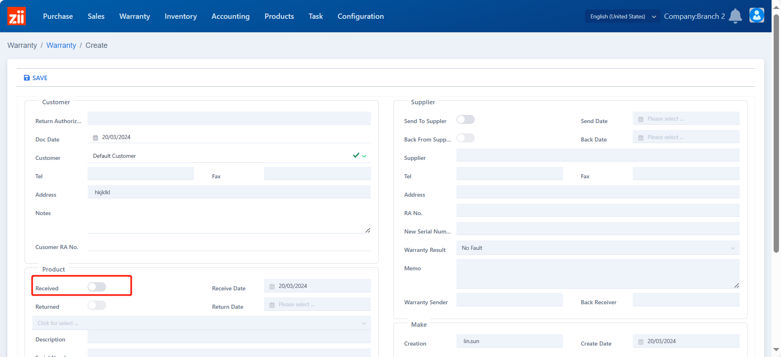Image resolution: width=781 pixels, height=357 pixels.
Task: Click the Warranty Sender input field
Action: (x=510, y=299)
